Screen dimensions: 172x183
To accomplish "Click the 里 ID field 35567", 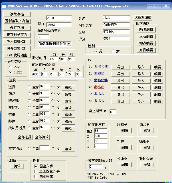I will tap(59, 25).
